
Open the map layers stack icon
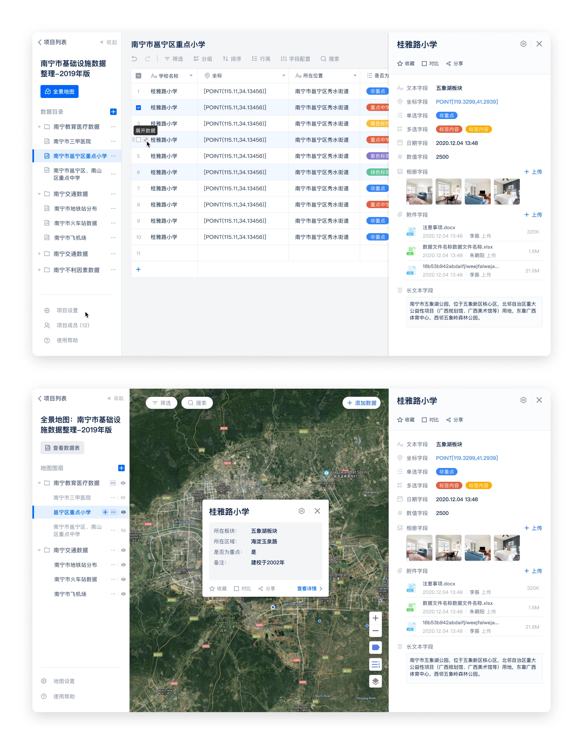[x=375, y=681]
